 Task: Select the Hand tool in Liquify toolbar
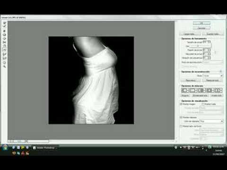pos(5,62)
